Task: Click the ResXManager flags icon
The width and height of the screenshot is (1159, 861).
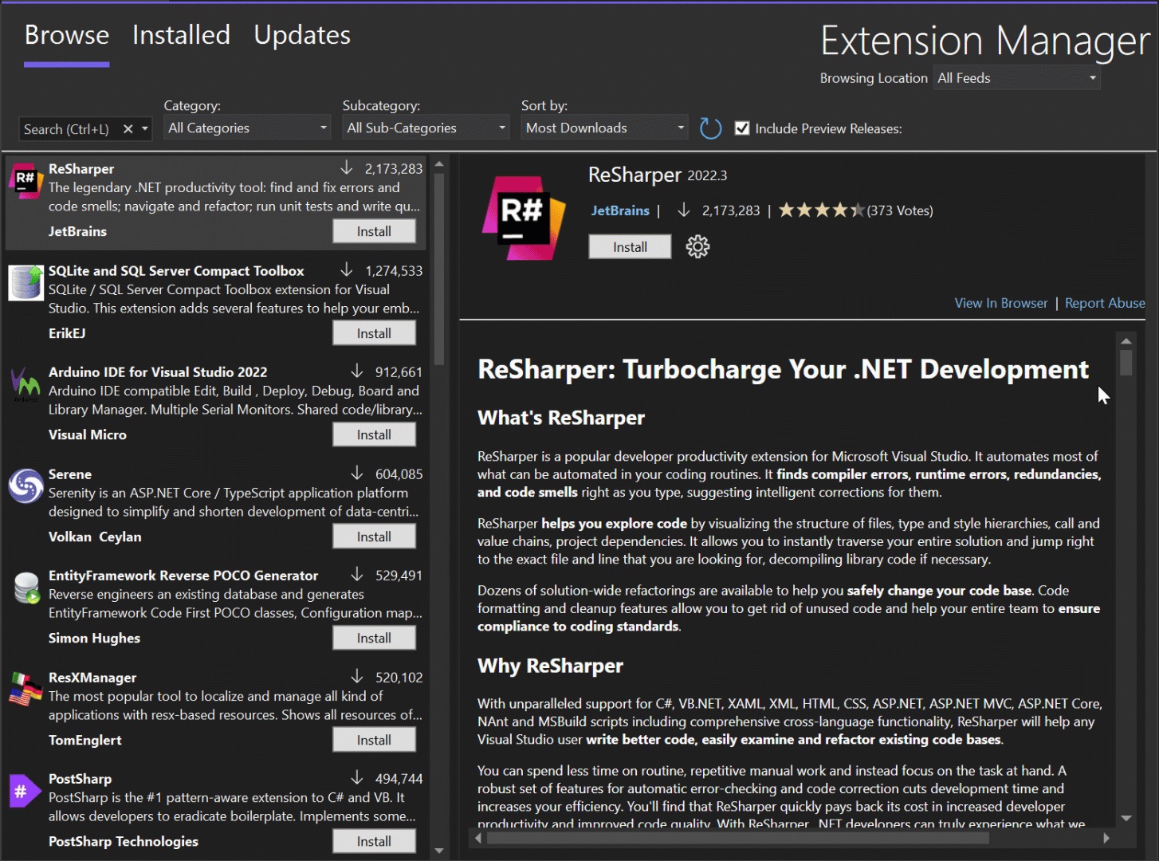Action: [26, 689]
